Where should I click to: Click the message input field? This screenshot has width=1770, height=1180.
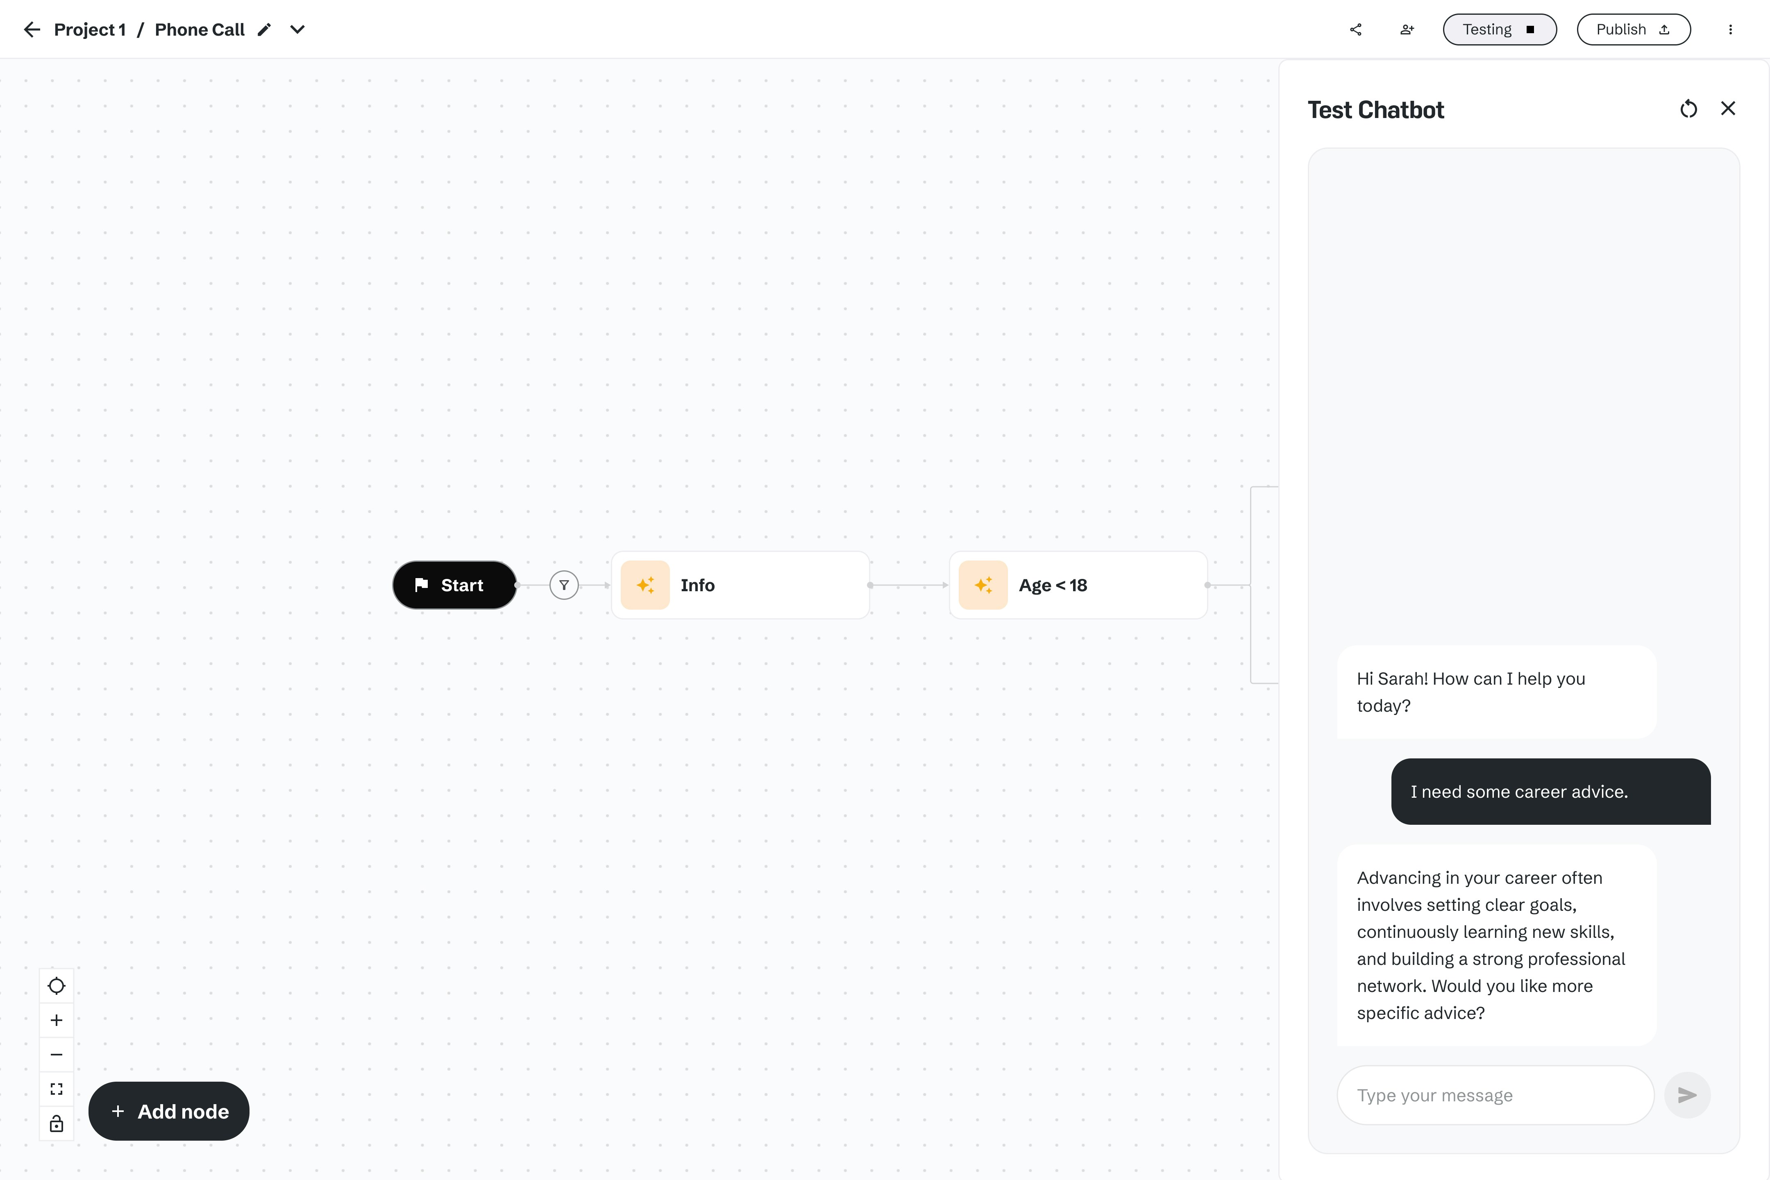(x=1494, y=1095)
